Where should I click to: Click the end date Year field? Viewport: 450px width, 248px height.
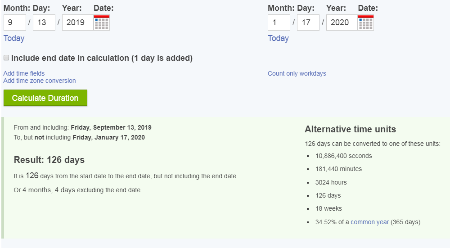342,23
